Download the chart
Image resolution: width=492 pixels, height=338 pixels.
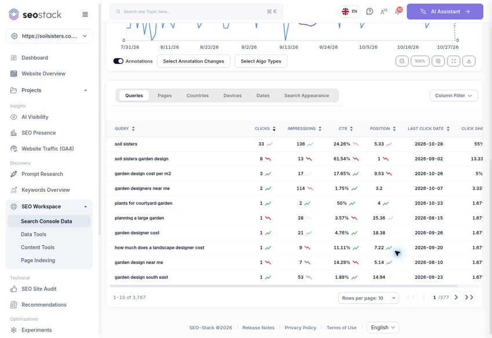(469, 61)
